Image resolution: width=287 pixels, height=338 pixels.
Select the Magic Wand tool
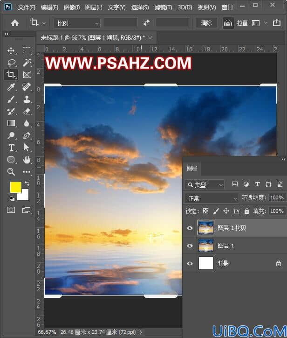(x=27, y=63)
